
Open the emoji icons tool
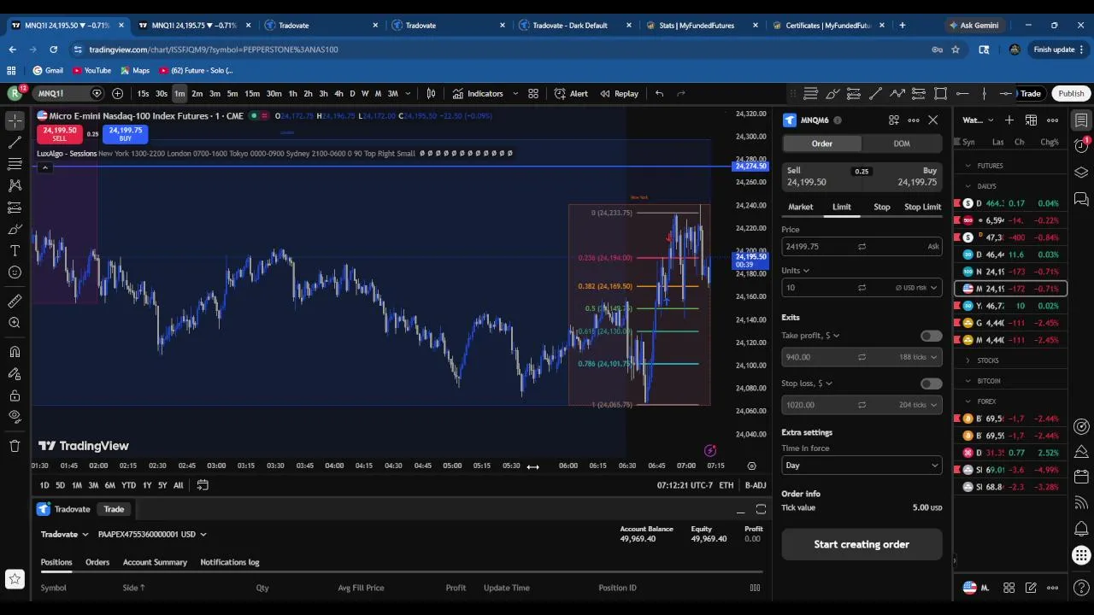15,272
